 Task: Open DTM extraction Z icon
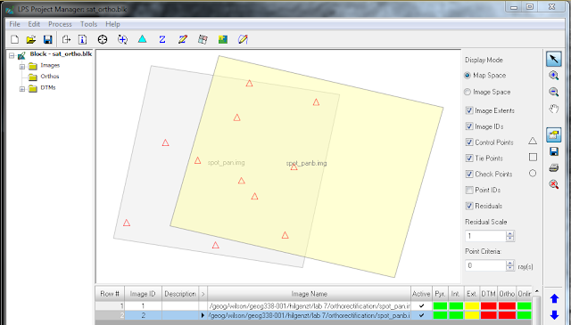click(162, 39)
